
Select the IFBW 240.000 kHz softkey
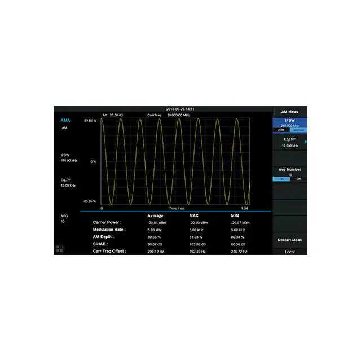coord(289,122)
